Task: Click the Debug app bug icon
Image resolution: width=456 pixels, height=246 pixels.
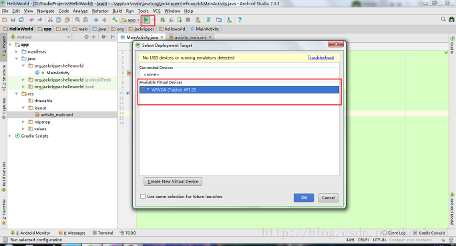Action: click(162, 20)
